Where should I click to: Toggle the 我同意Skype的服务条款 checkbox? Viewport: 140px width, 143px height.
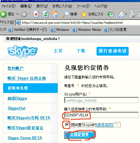click(x=67, y=124)
